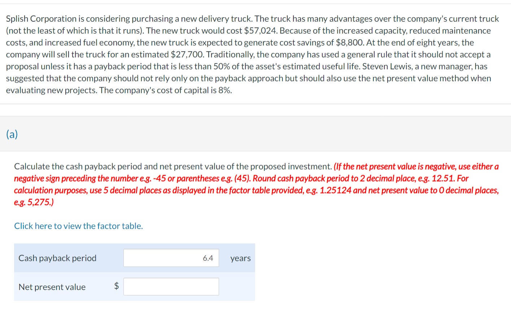Open 'Click here to view the factor table'
The image size is (511, 312).
[78, 226]
